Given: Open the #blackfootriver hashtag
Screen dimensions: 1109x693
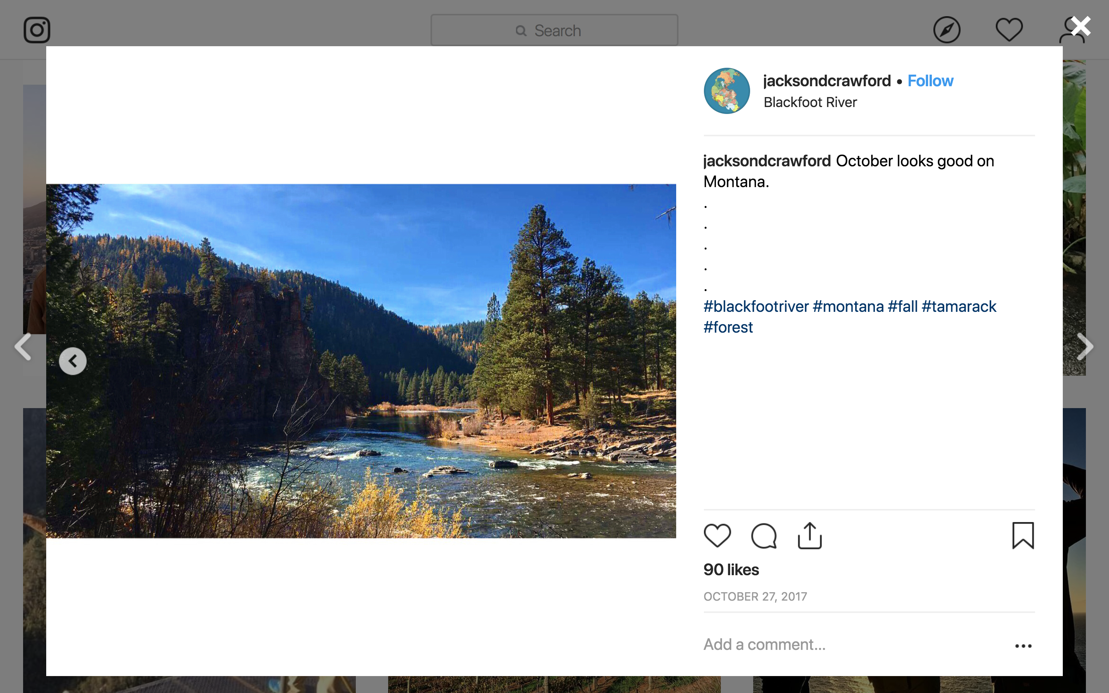Looking at the screenshot, I should pyautogui.click(x=756, y=306).
